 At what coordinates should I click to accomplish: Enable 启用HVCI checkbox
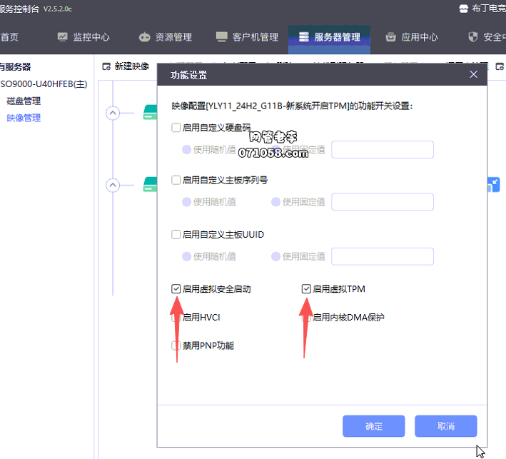[176, 317]
